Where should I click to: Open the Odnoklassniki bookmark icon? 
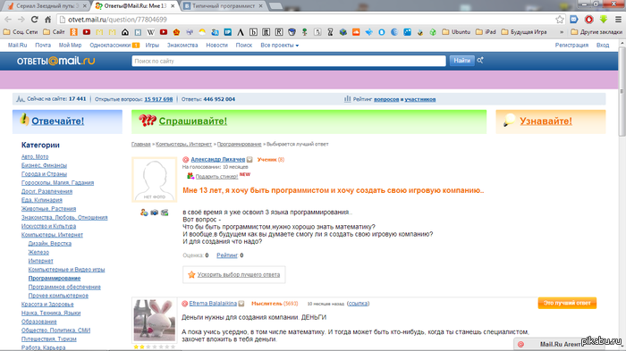74,32
